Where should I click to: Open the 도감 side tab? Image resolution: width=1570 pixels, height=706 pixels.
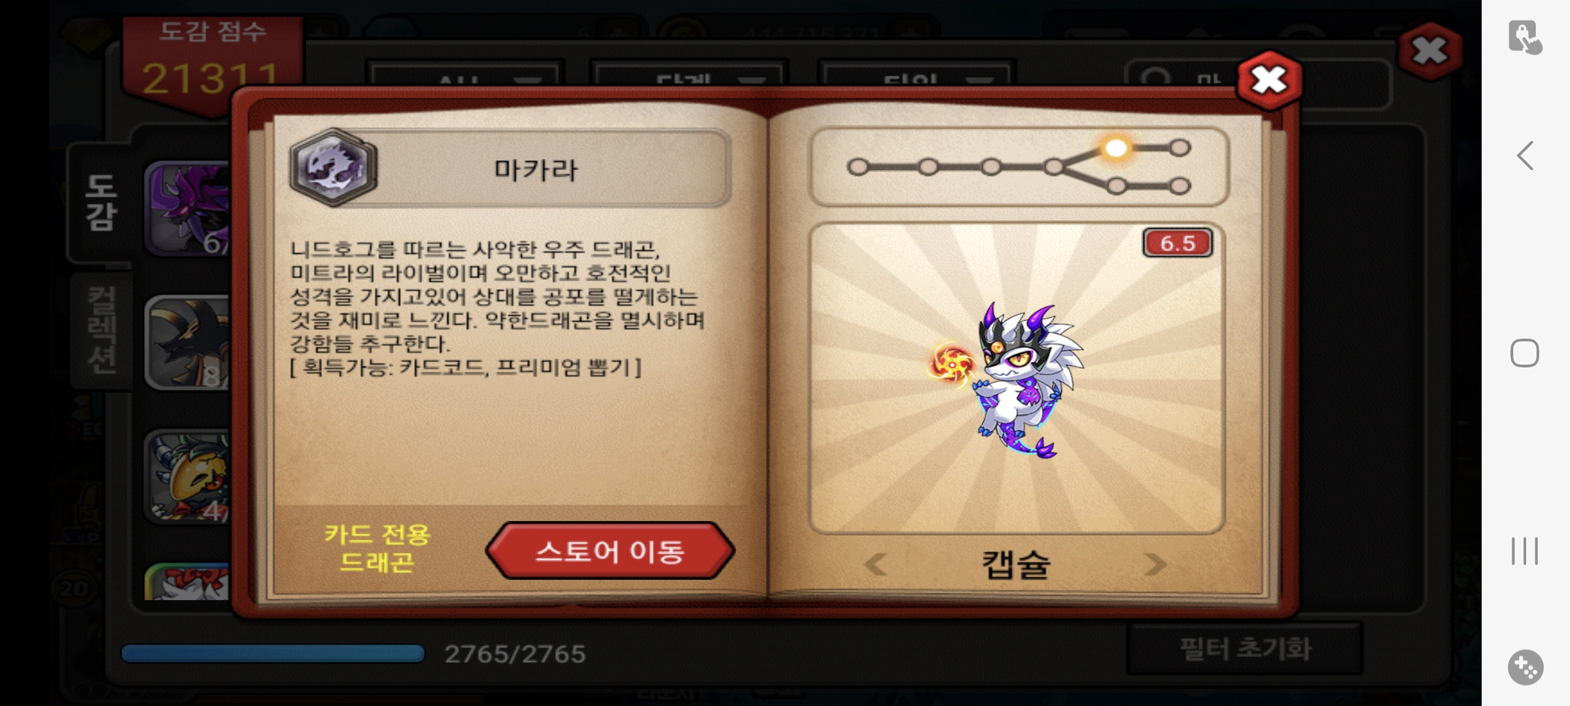click(100, 203)
